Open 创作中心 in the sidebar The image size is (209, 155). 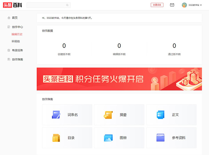click(17, 27)
